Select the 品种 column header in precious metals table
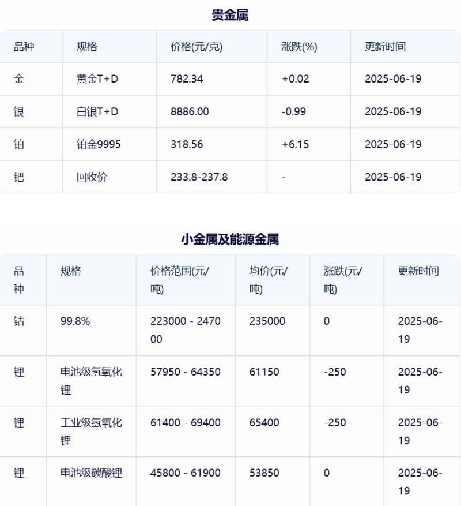The width and height of the screenshot is (461, 506). click(24, 47)
